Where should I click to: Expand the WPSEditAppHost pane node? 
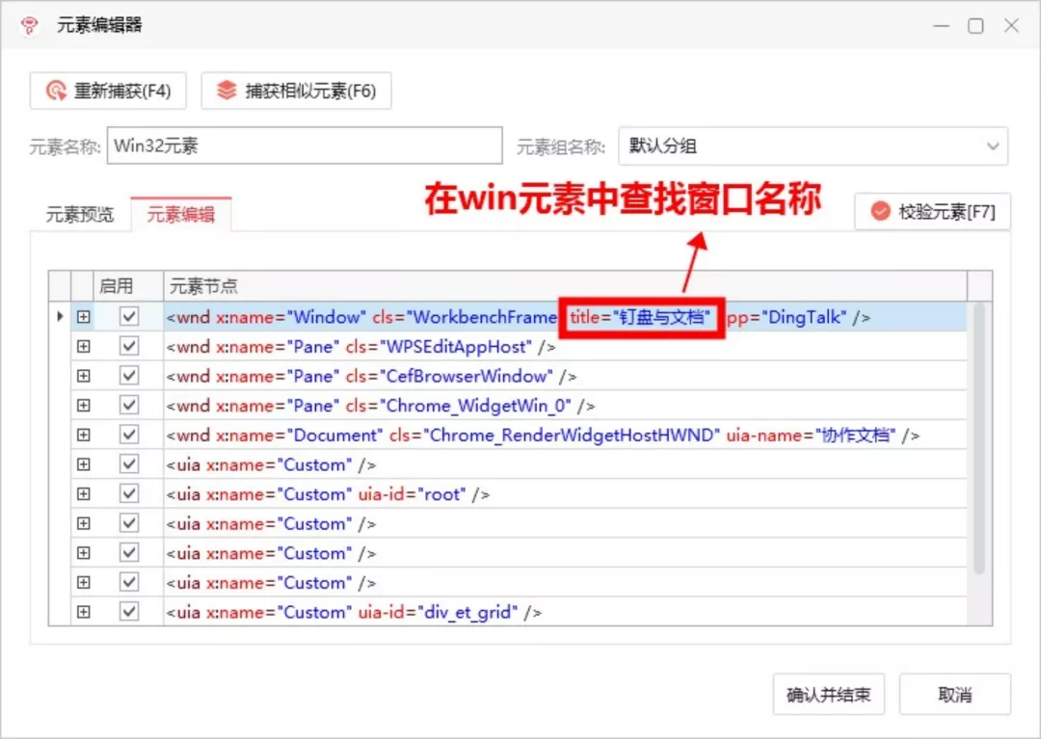[83, 346]
